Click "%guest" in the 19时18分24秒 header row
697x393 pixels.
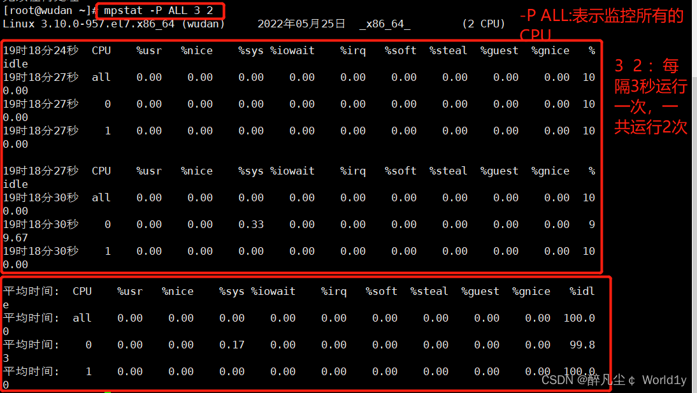click(x=499, y=51)
